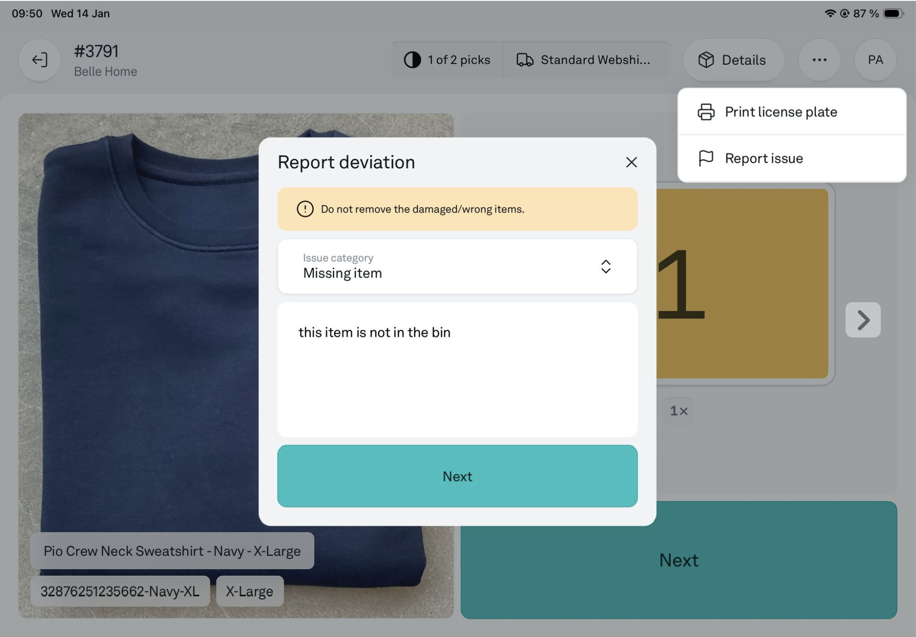Choose Report issue from menu
Viewport: 916px width, 637px height.
(x=764, y=158)
